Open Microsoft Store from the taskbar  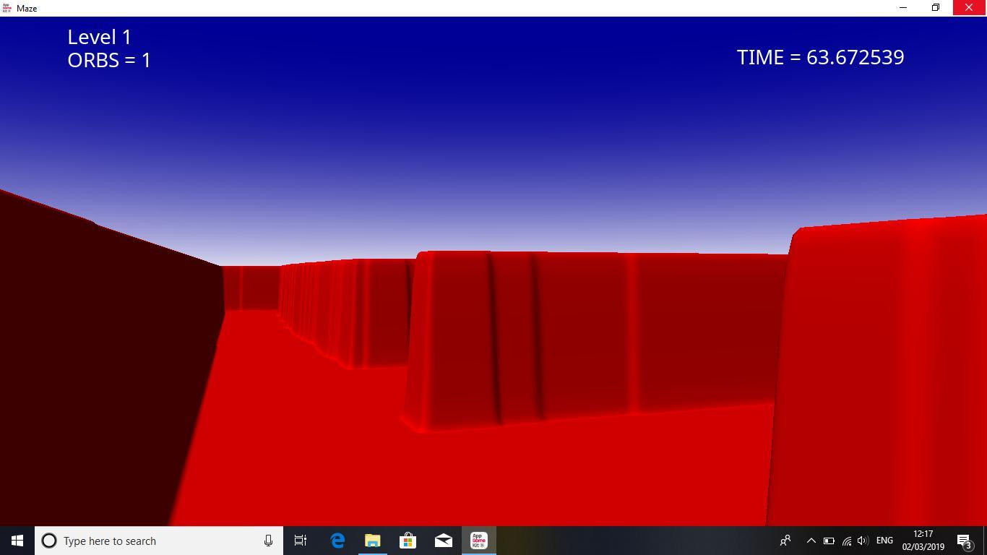pyautogui.click(x=408, y=541)
